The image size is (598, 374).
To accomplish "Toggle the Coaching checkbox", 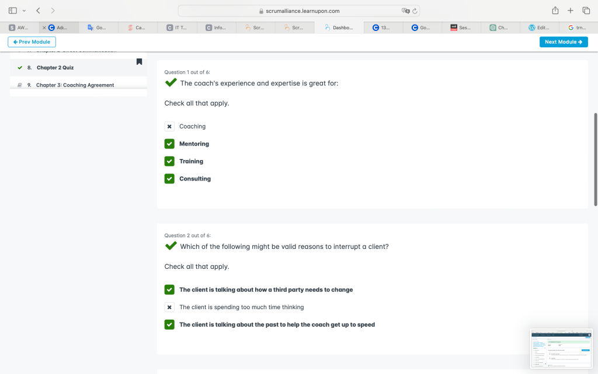I will coord(169,126).
